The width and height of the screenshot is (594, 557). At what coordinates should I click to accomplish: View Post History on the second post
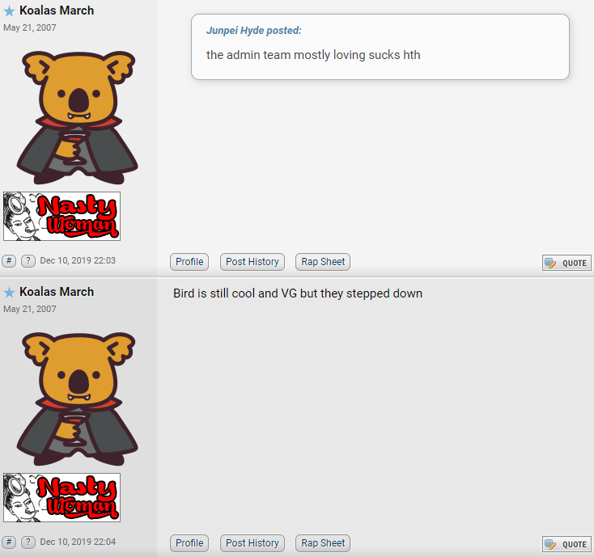pos(252,543)
